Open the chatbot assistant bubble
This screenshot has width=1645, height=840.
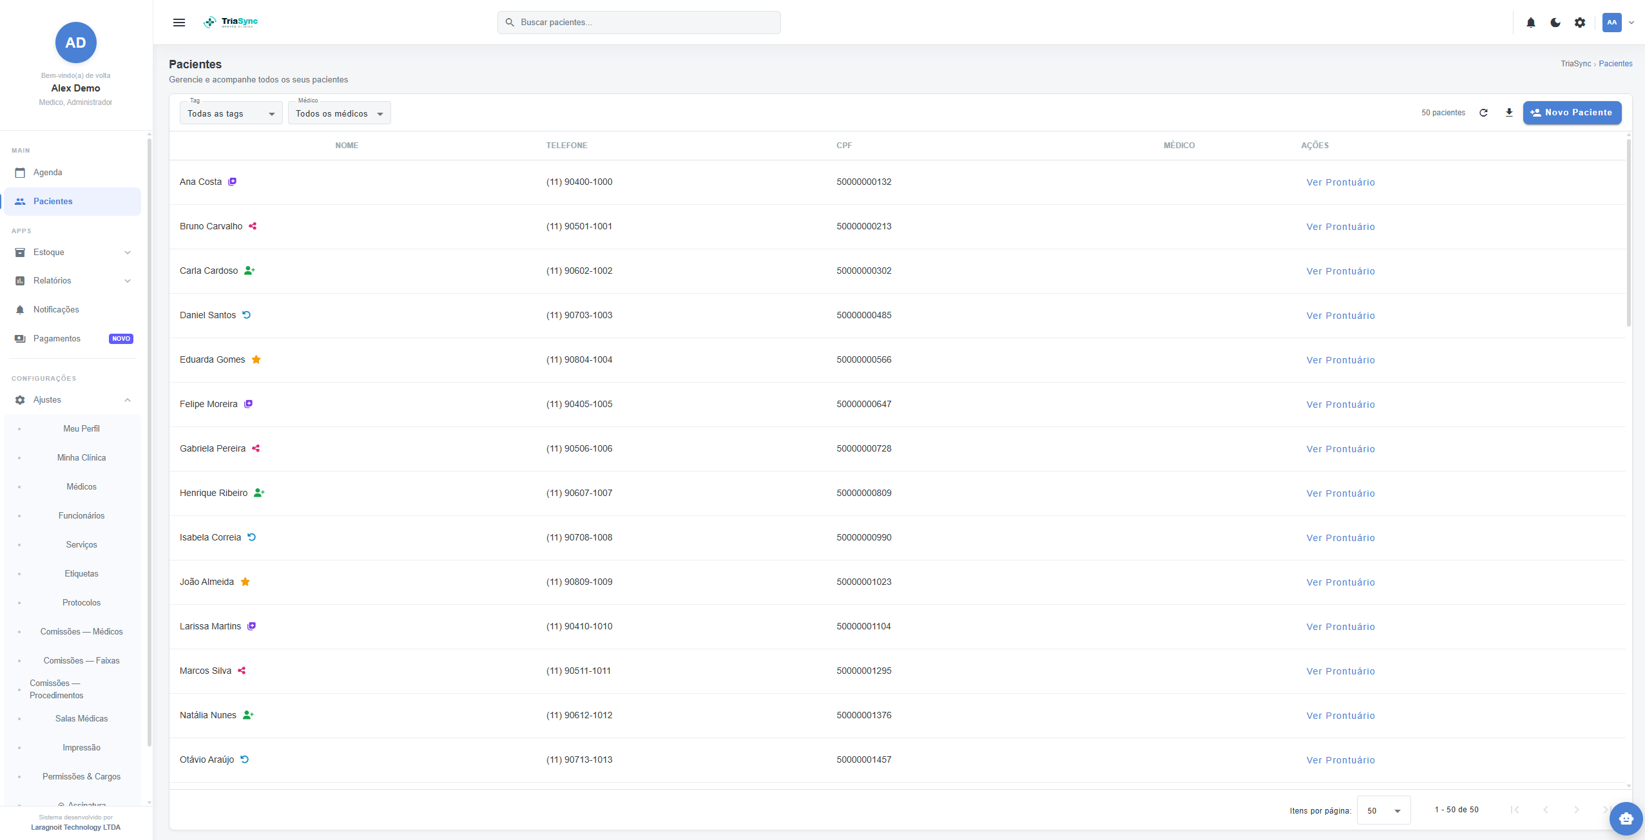click(x=1626, y=819)
